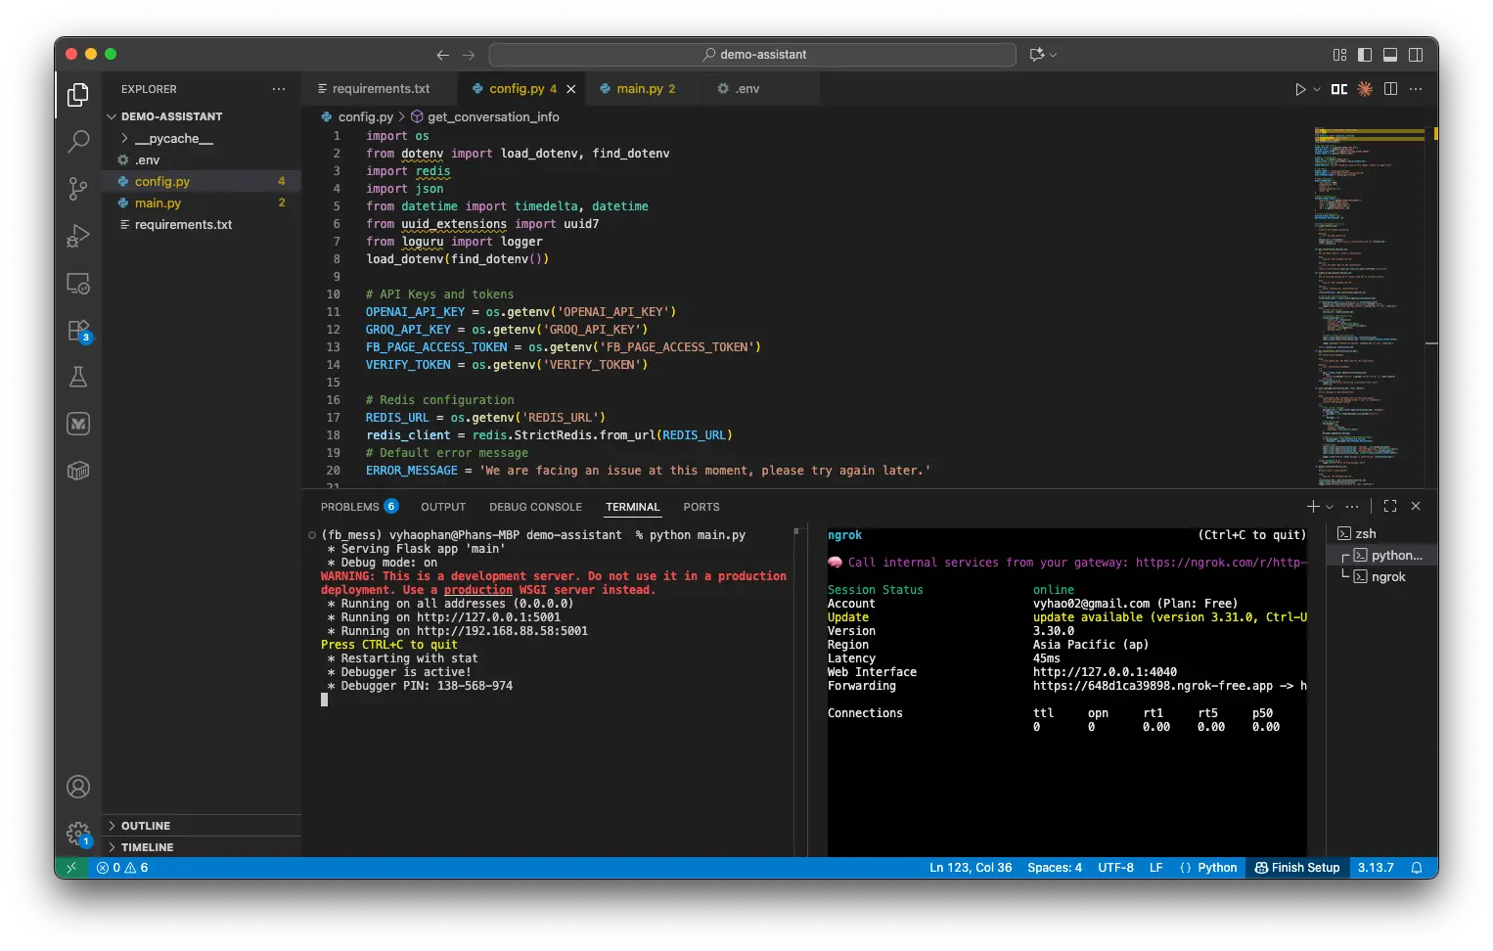The image size is (1493, 951).
Task: Open the Search view
Action: click(78, 142)
